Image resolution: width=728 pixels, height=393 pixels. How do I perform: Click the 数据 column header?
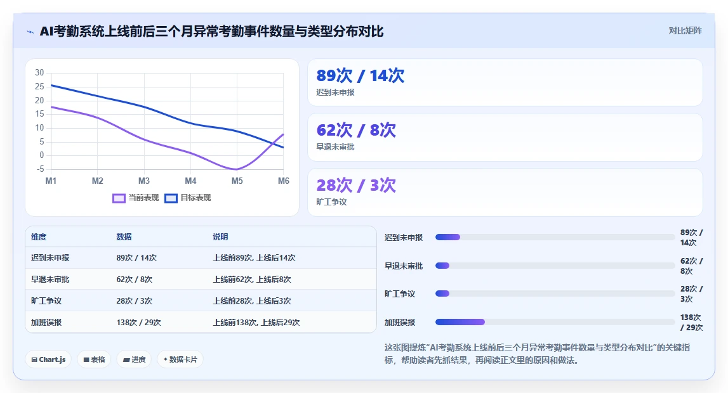coord(124,237)
